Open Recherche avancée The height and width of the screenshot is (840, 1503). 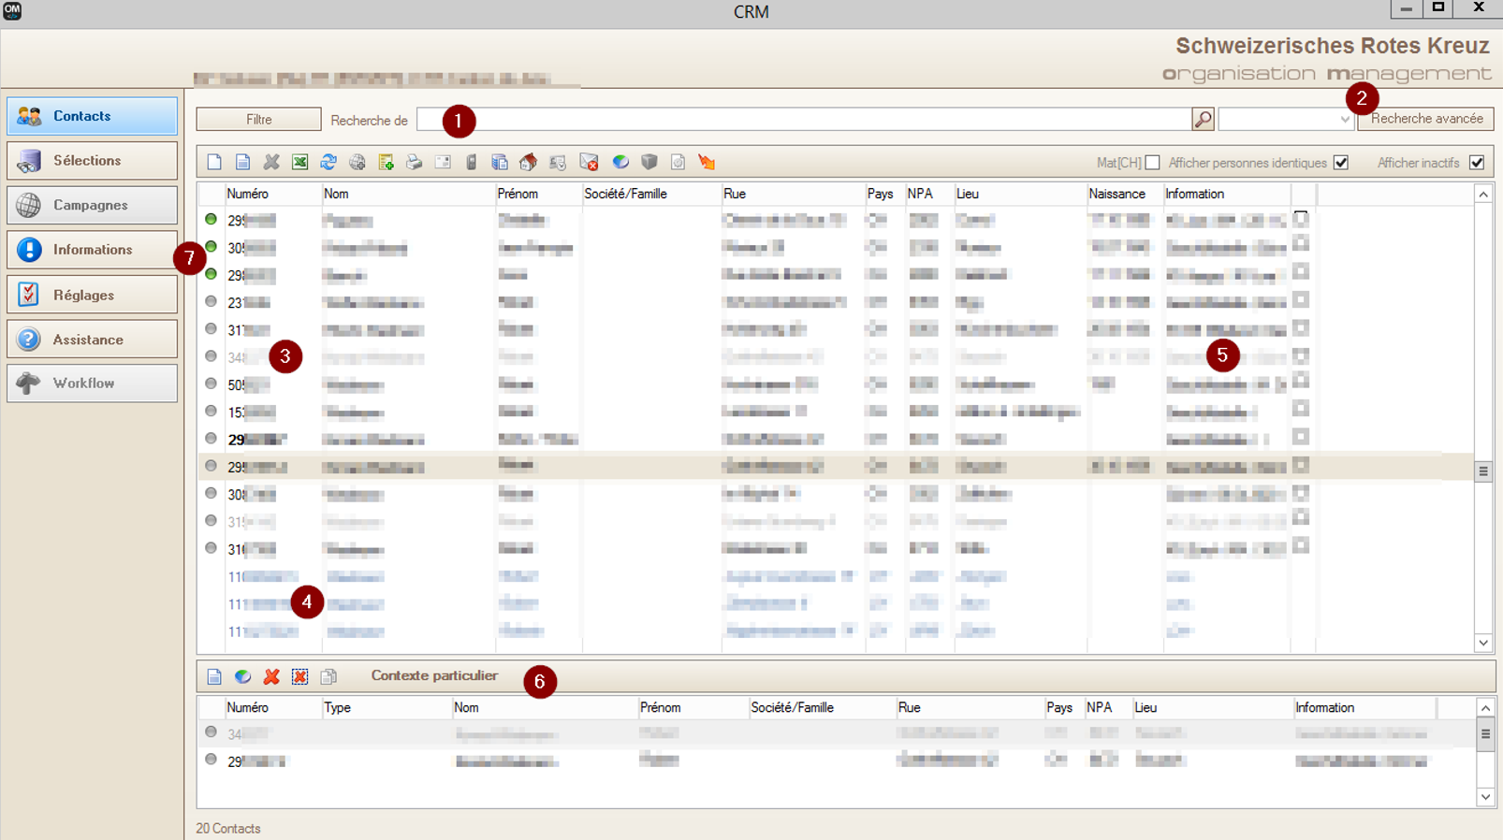[x=1426, y=119]
